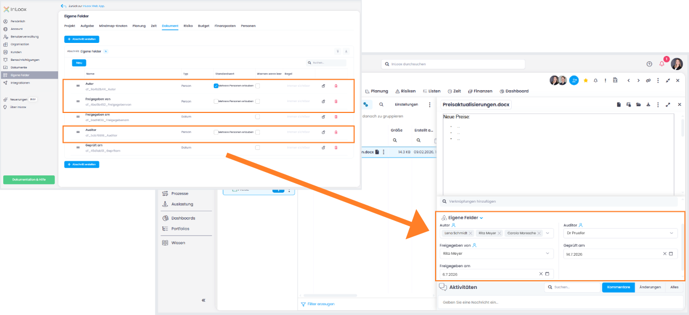Image resolution: width=689 pixels, height=315 pixels.
Task: Click the help question mark icon
Action: [x=649, y=64]
